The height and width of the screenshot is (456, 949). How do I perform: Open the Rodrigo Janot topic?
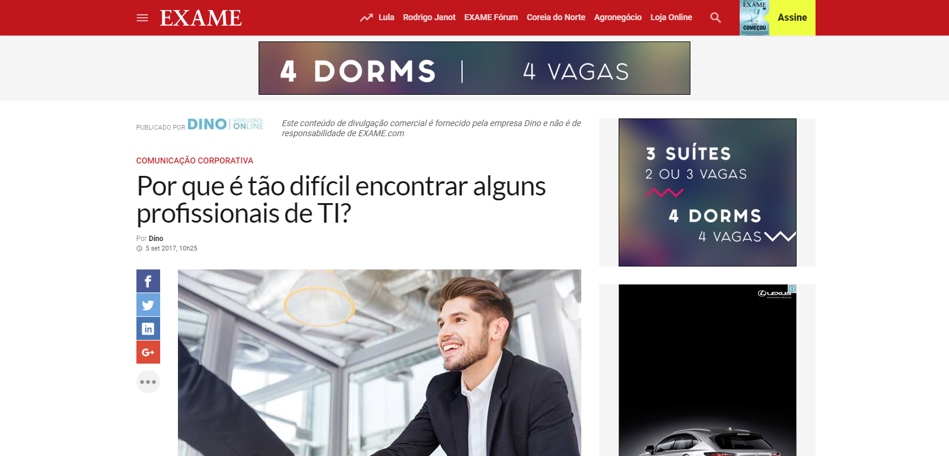[x=429, y=17]
